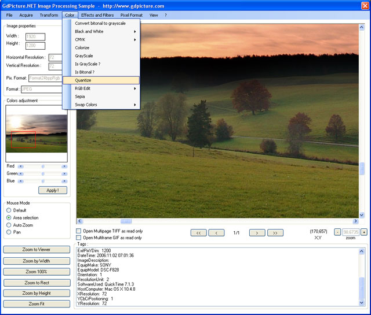
Task: Click the zoom minus button
Action: pyautogui.click(x=337, y=232)
